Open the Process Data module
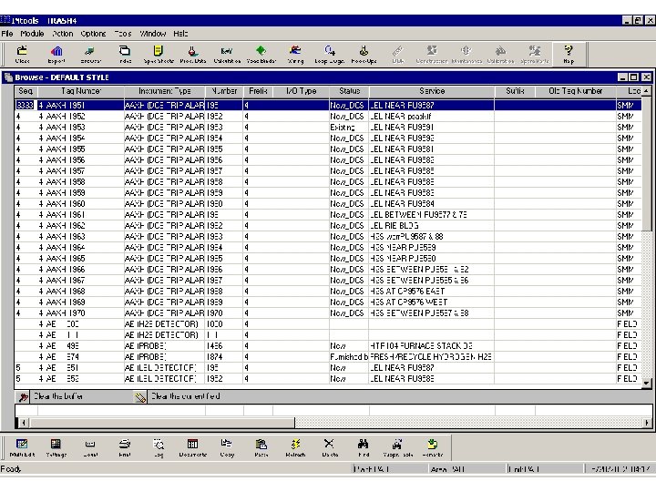 coord(193,55)
